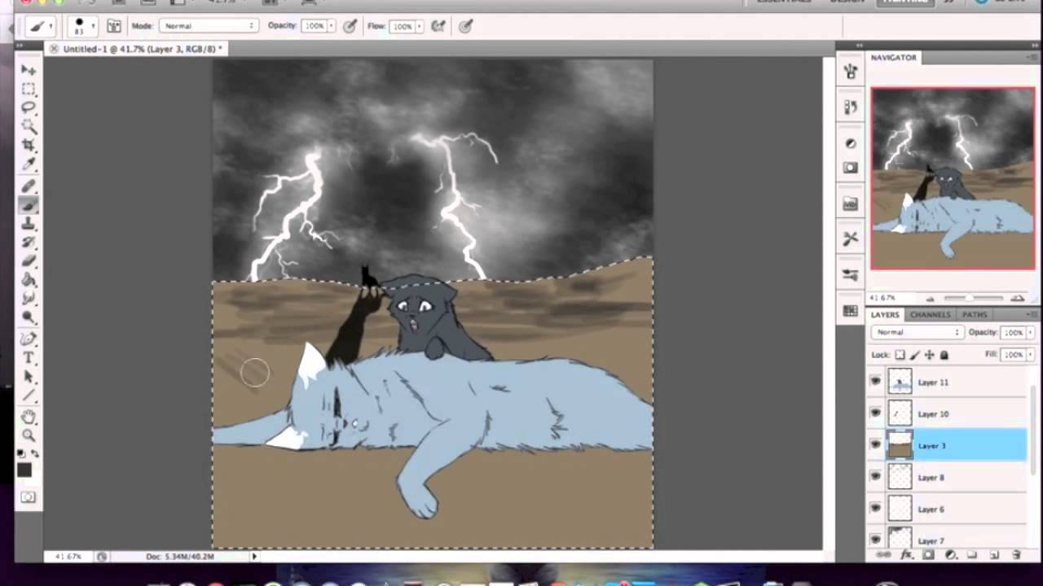Open the layer Opacity dropdown arrow
This screenshot has height=586, width=1043.
tap(1031, 332)
